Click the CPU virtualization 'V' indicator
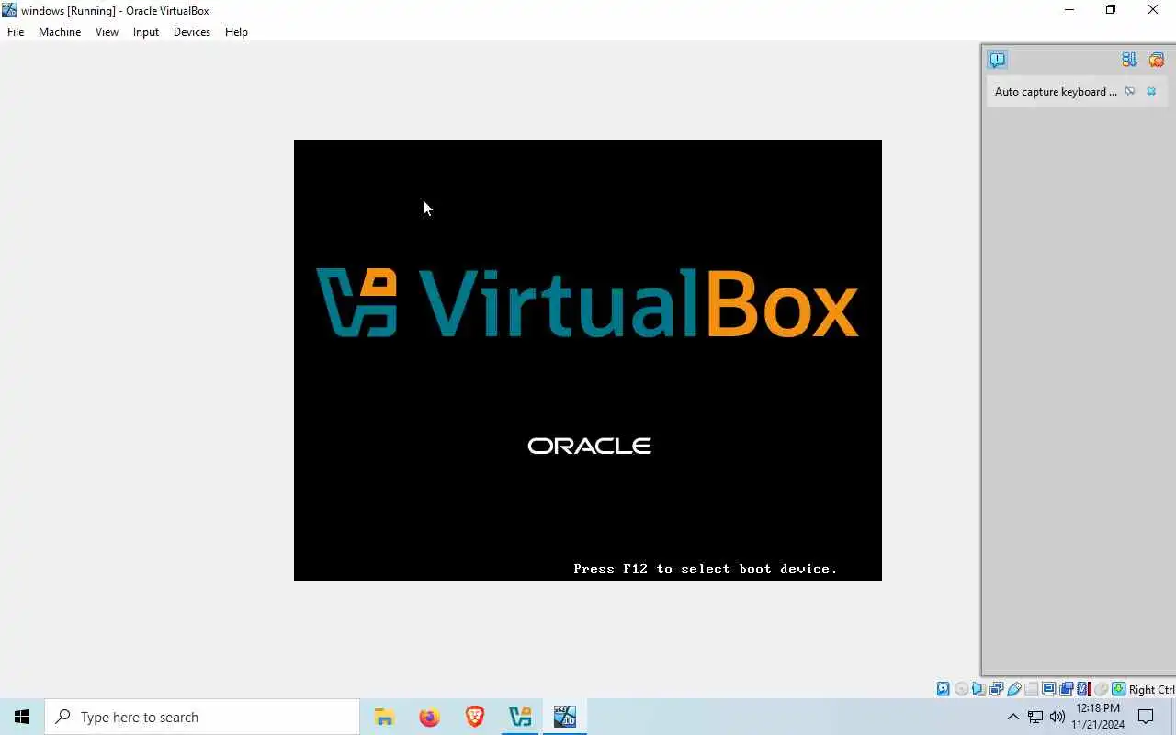Viewport: 1176px width, 735px height. pos(1084,689)
